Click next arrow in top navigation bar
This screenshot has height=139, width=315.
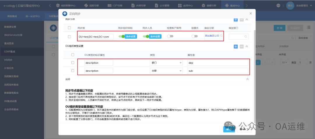[247, 6]
